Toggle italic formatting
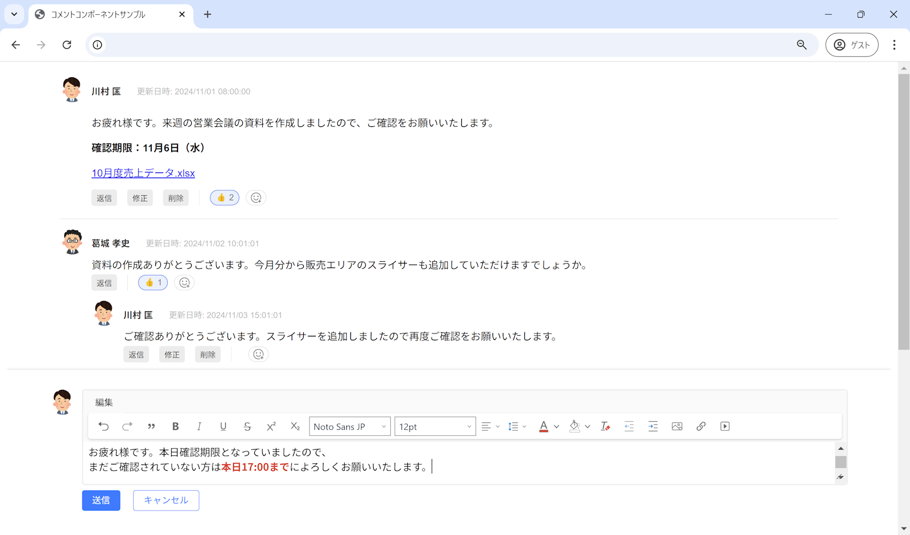The height and width of the screenshot is (535, 910). click(199, 426)
